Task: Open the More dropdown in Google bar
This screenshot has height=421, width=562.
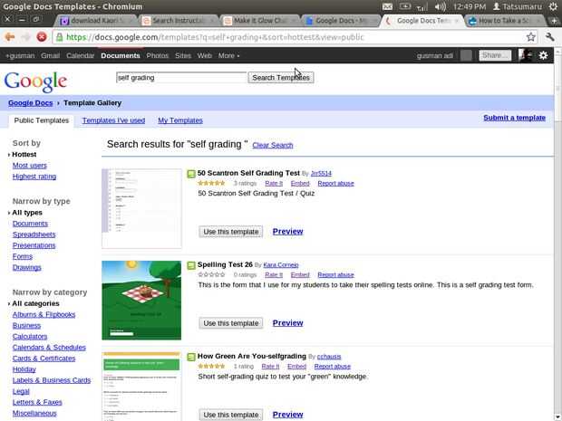Action: point(228,55)
